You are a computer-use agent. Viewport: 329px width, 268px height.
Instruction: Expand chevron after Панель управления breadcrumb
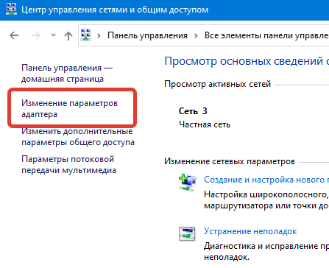196,36
